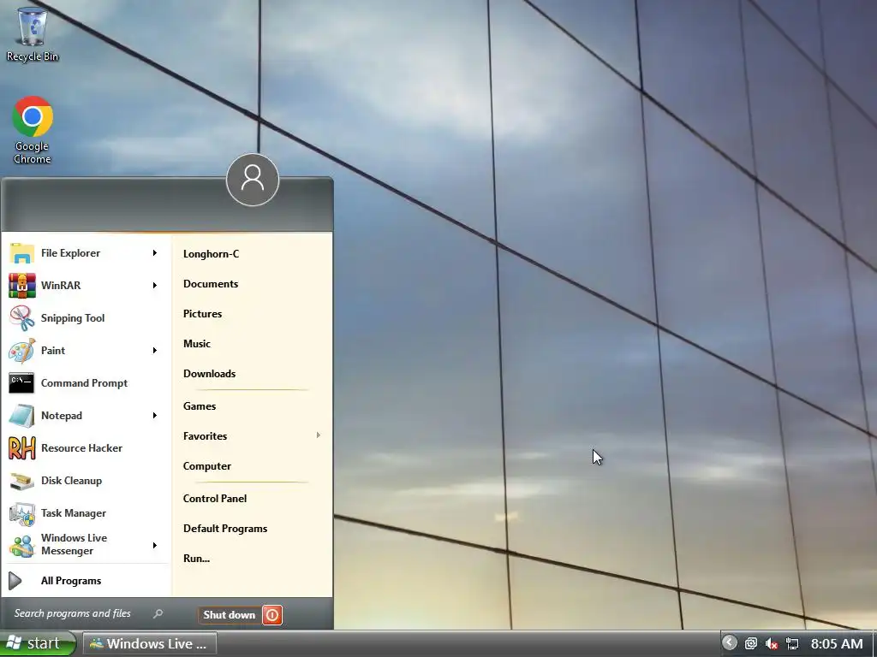877x657 pixels.
Task: Switch to Windows Live taskbar button
Action: pos(149,643)
